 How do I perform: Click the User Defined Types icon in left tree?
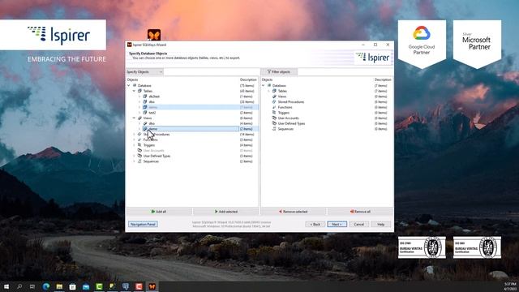tap(139, 156)
